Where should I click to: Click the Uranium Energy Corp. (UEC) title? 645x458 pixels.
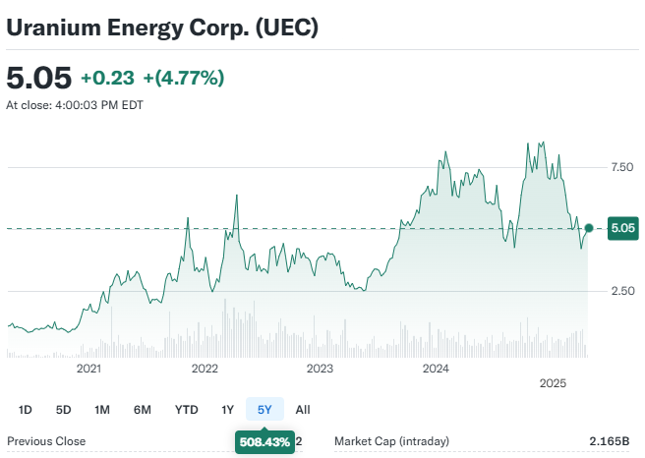[x=162, y=29]
